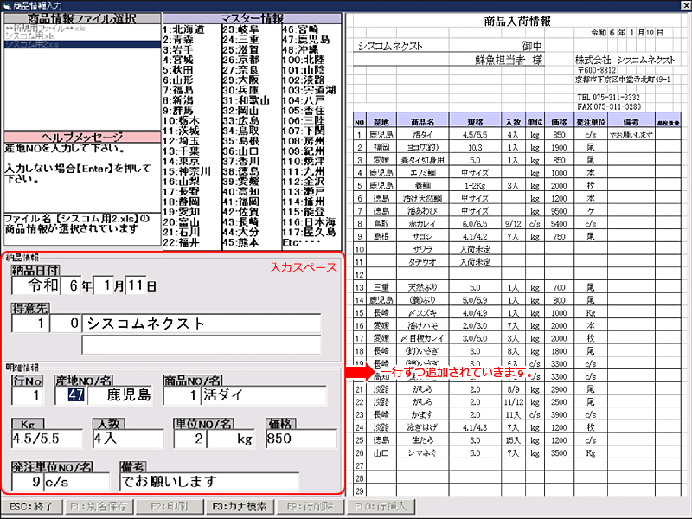This screenshot has width=692, height=519.
Task: Select the Kg field with 4.5/5.5
Action: [47, 439]
